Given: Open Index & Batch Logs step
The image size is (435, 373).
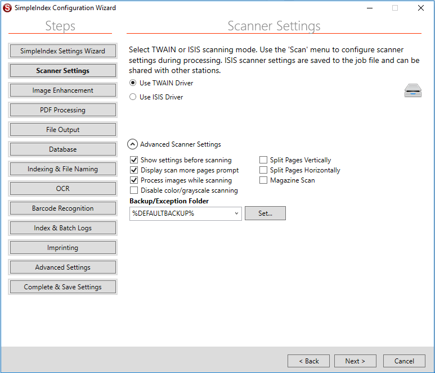Looking at the screenshot, I should 62,228.
